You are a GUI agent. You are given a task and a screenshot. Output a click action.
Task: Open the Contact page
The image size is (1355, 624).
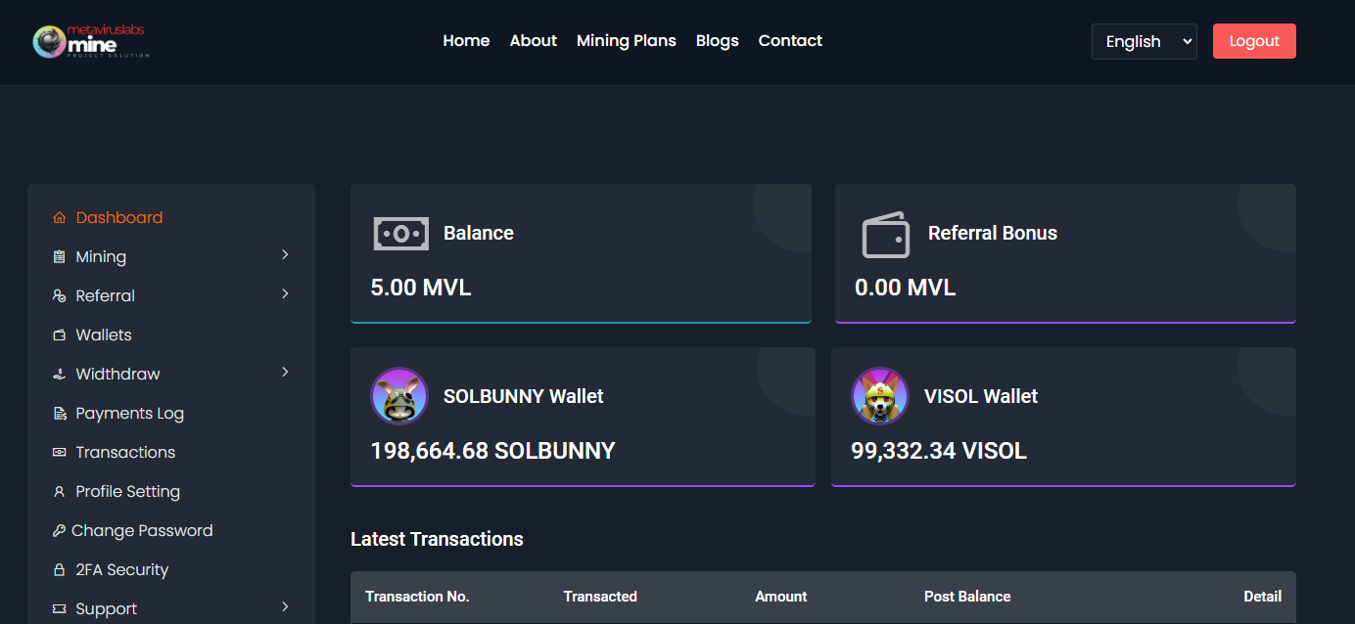click(x=790, y=41)
